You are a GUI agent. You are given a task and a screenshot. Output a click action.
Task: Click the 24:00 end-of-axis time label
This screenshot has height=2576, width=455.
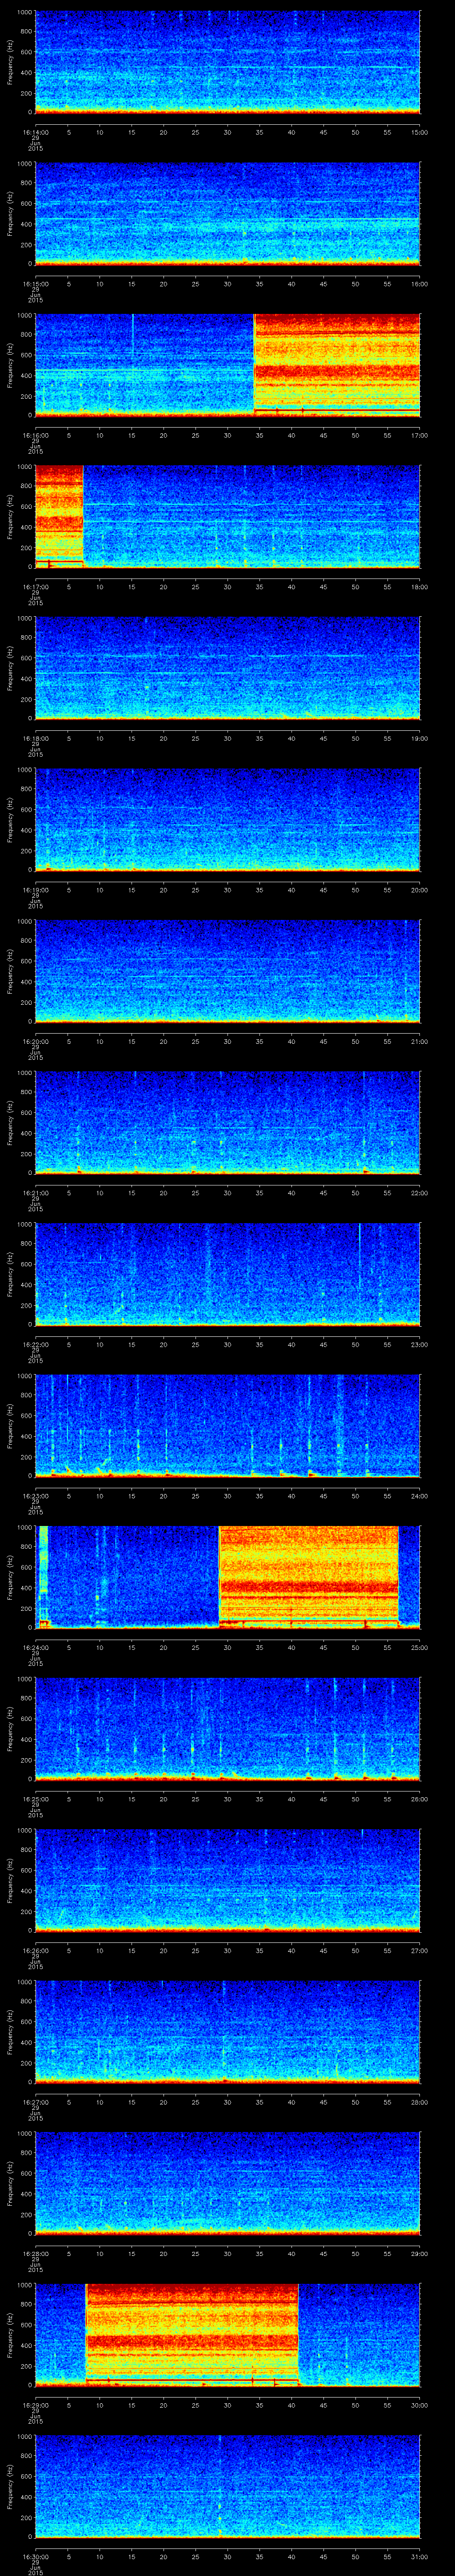[x=420, y=1496]
